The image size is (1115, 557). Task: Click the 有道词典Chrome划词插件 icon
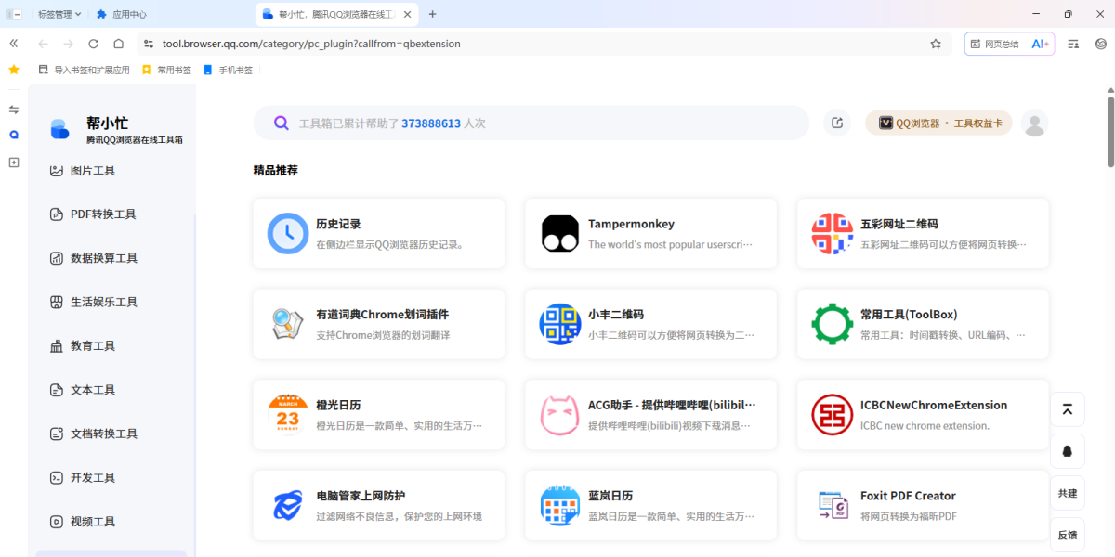288,324
